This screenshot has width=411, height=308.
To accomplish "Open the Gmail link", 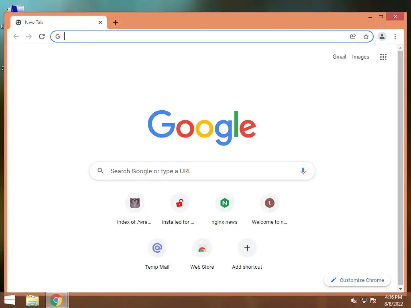I will click(x=339, y=57).
